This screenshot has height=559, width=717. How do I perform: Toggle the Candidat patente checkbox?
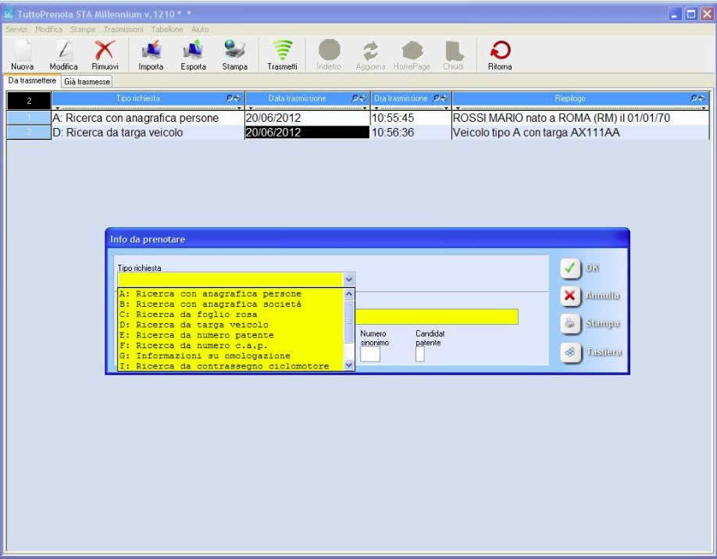[420, 354]
